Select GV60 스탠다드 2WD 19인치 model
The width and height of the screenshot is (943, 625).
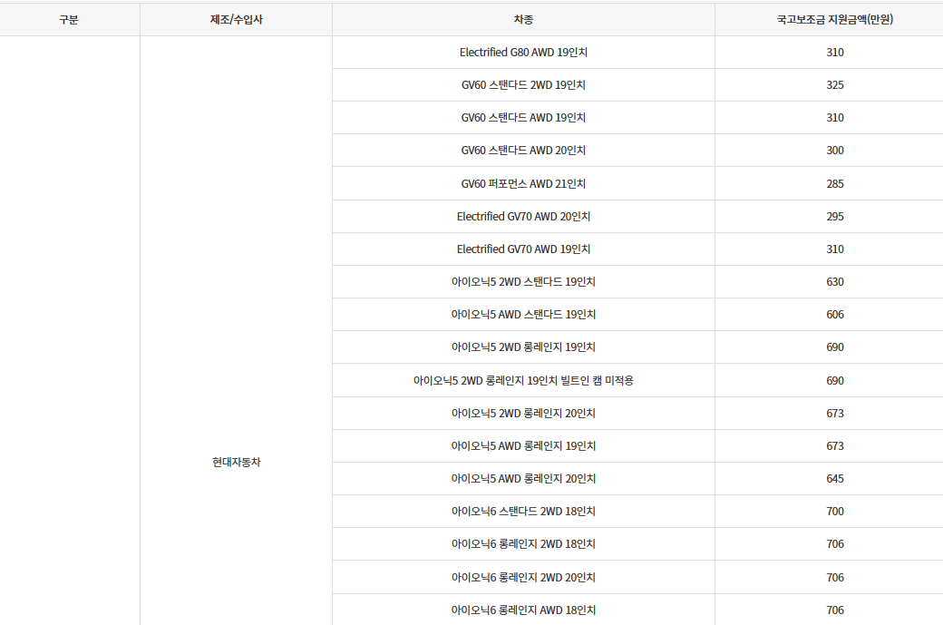point(523,85)
